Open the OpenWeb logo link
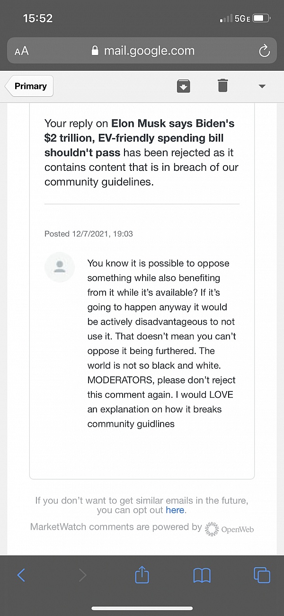Screen dimensions: 284x616 click(x=230, y=529)
